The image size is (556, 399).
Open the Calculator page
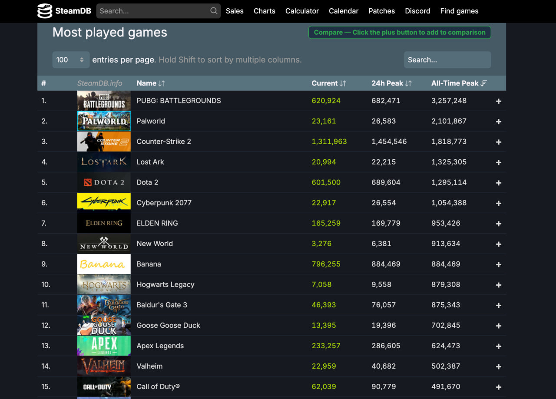[302, 11]
